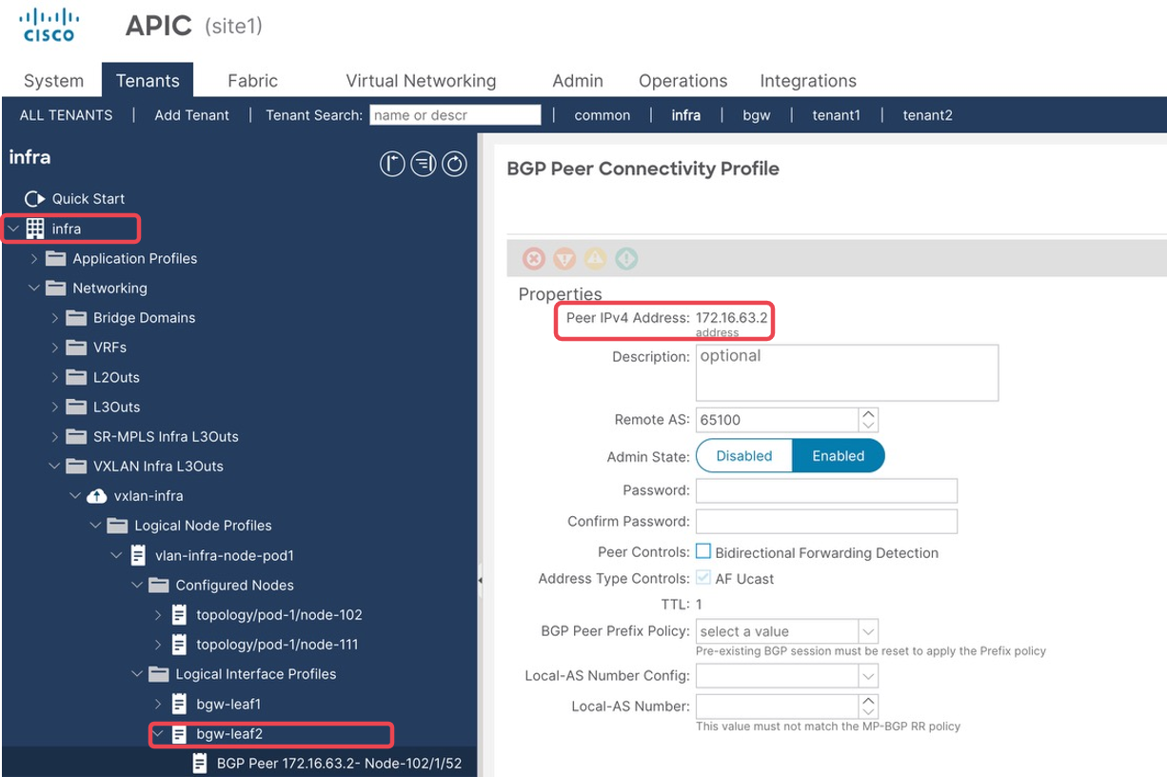Click the Local-AS Number stepper arrows
The image size is (1167, 777).
868,706
